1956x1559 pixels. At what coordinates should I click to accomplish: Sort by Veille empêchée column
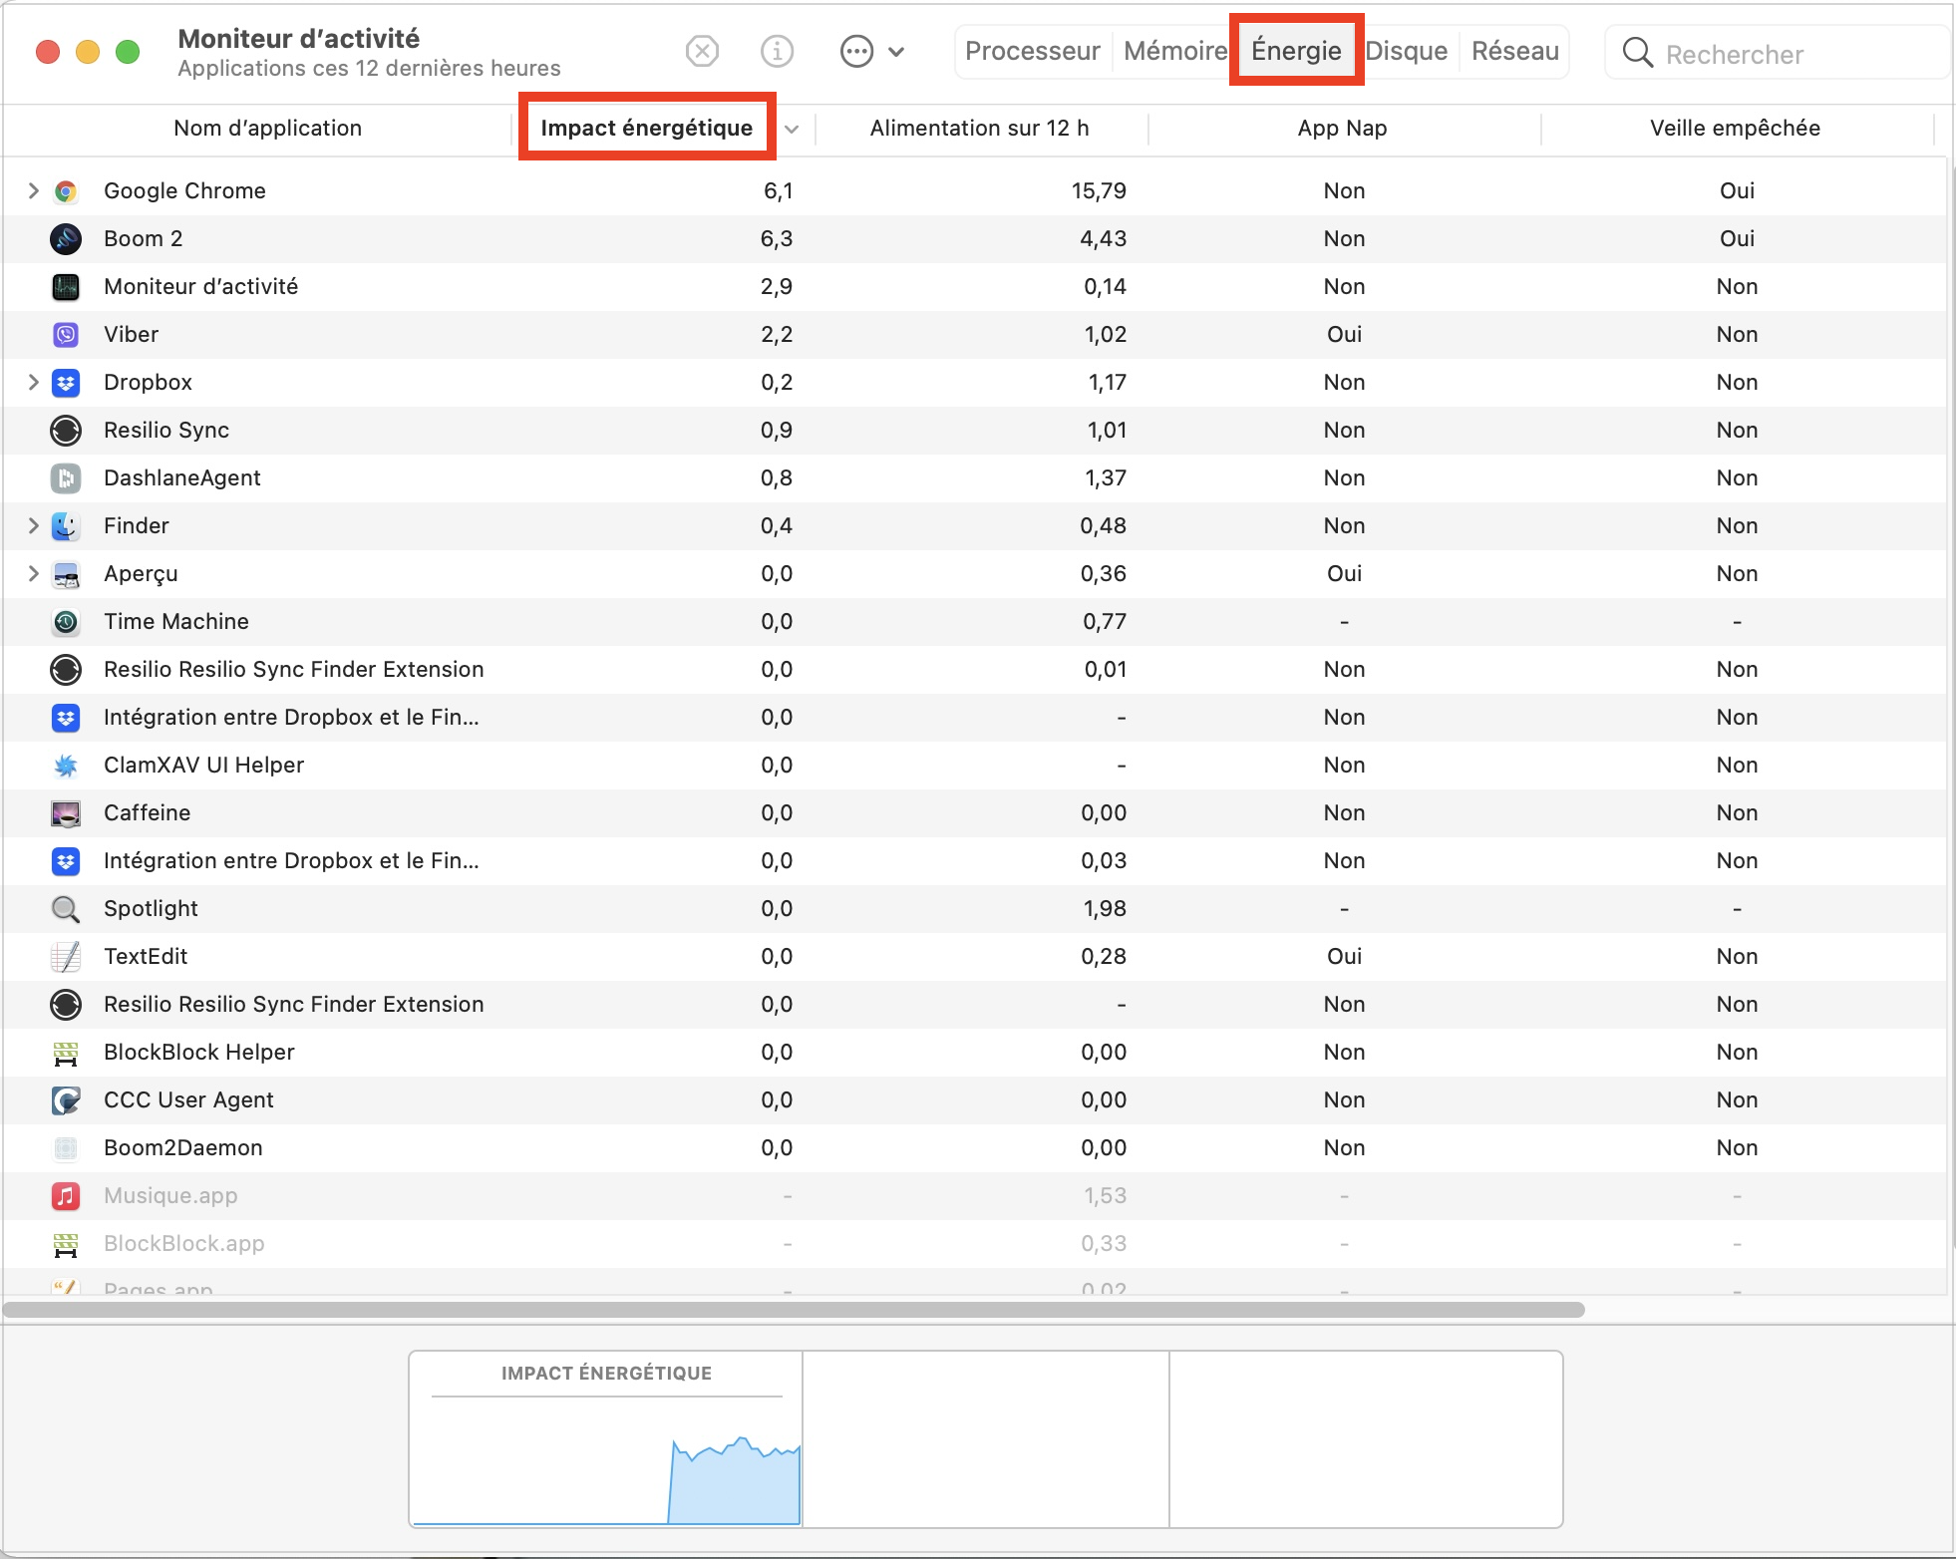(x=1735, y=129)
